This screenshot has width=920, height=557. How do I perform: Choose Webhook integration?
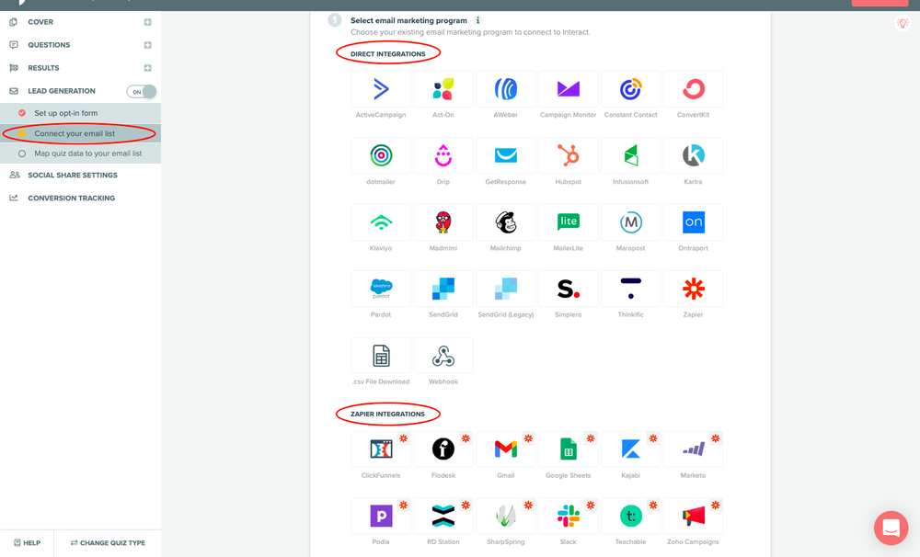point(443,356)
